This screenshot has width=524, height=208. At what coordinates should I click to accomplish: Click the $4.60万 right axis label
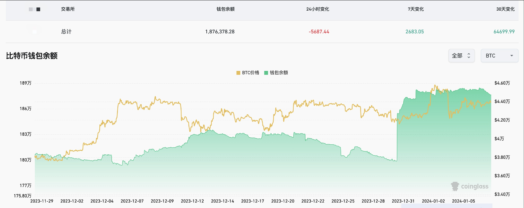pyautogui.click(x=502, y=83)
